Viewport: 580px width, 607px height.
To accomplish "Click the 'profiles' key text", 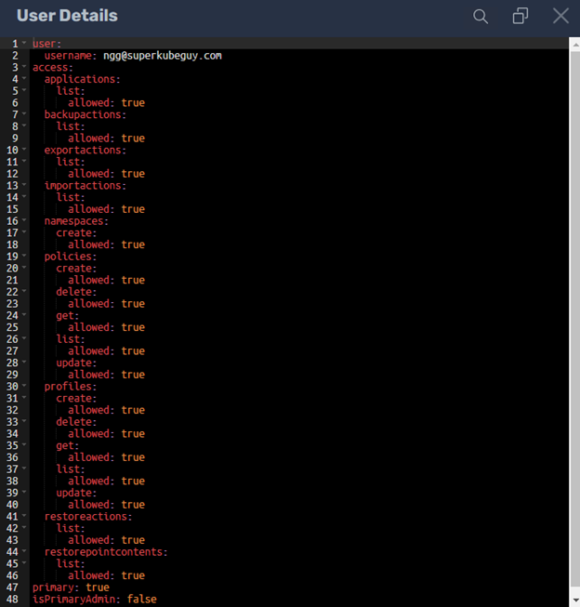I will [x=68, y=387].
